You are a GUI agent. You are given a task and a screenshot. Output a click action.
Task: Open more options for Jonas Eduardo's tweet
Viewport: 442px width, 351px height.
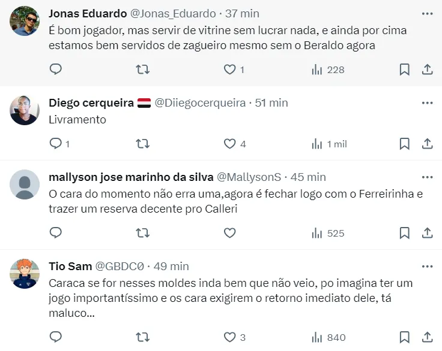[427, 13]
